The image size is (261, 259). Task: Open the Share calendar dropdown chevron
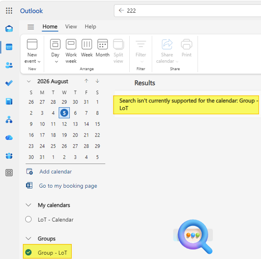[x=177, y=62]
